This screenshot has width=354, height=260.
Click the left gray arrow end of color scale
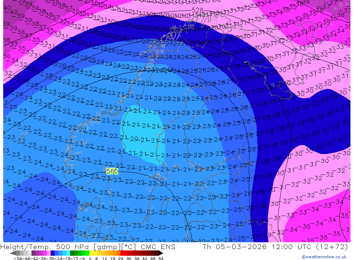click(13, 253)
